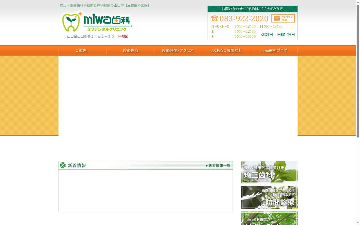Click the green clover icon beside 新着情報
The image size is (360, 225).
click(63, 165)
